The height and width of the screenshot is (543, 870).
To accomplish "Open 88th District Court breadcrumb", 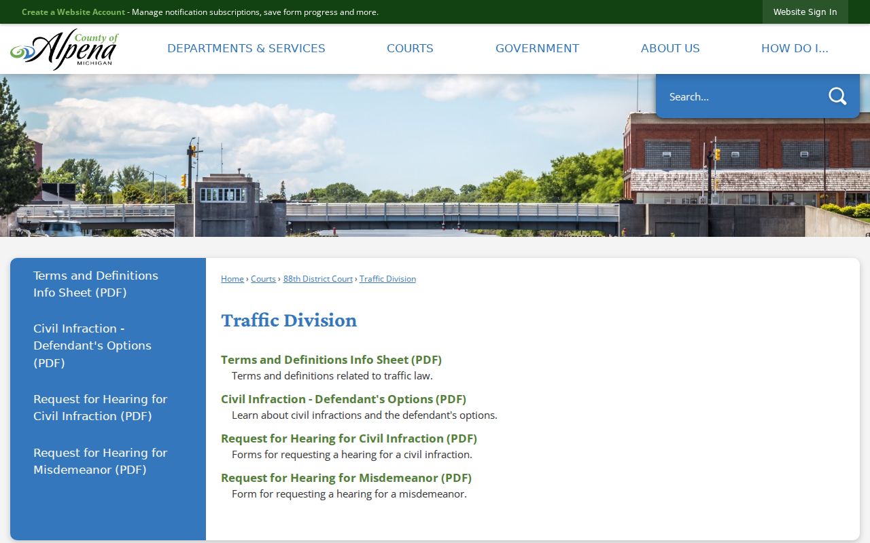I will [318, 279].
